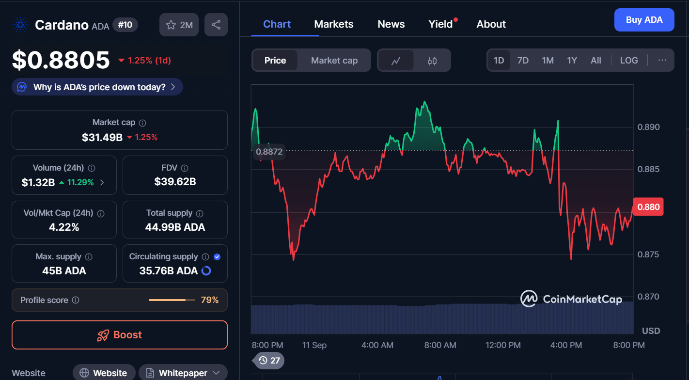This screenshot has width=689, height=380.
Task: Open chart more options ellipsis
Action: pos(662,61)
